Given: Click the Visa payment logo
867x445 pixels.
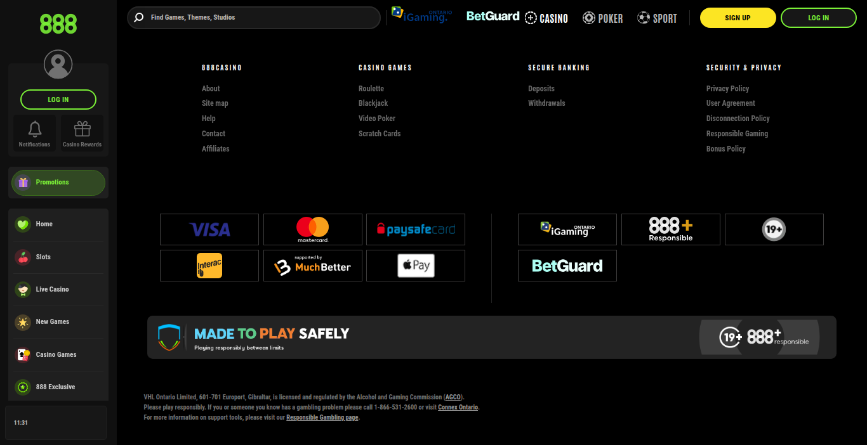Looking at the screenshot, I should 209,229.
